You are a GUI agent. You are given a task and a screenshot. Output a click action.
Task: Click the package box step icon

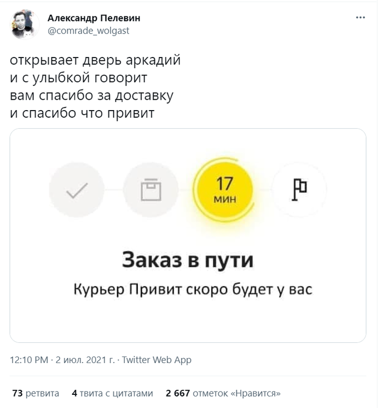151,190
